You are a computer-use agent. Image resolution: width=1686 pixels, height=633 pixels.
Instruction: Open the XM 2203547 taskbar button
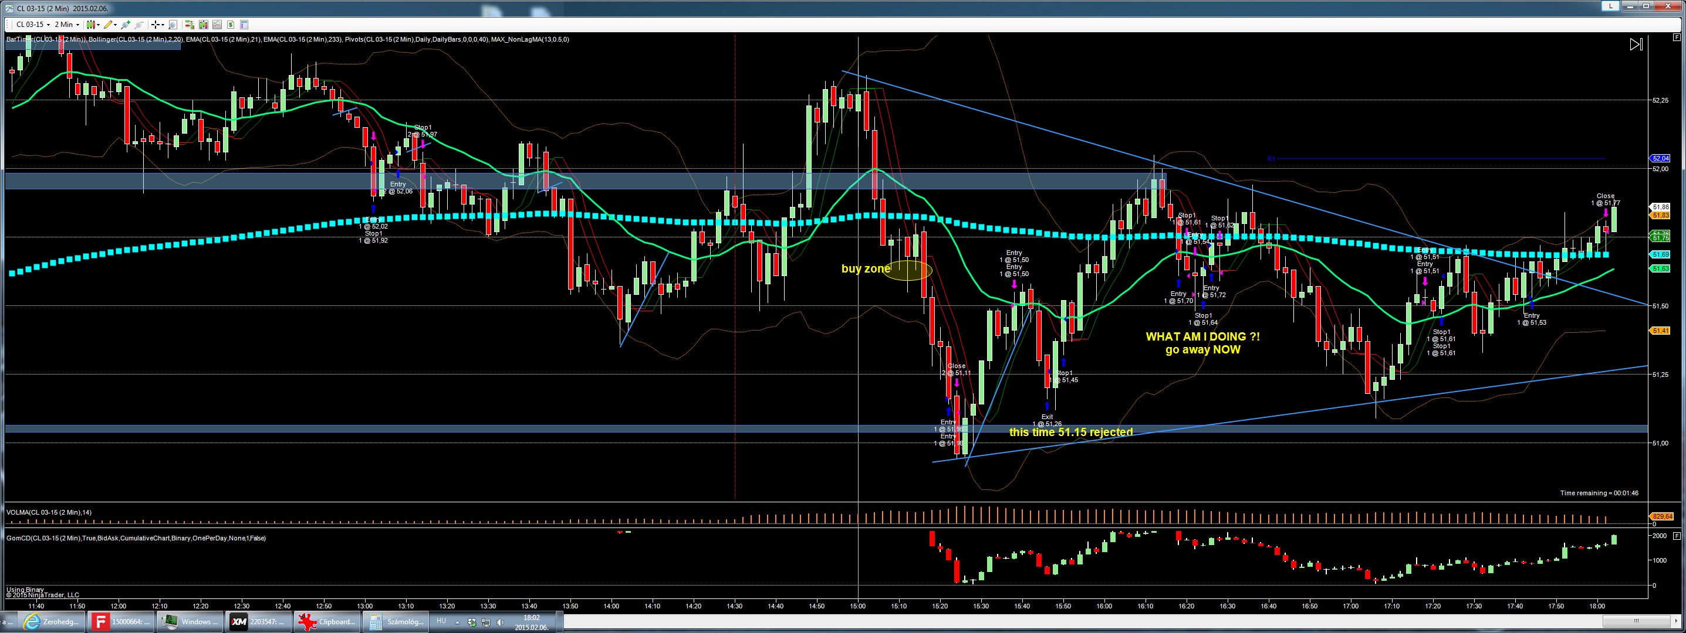[260, 622]
